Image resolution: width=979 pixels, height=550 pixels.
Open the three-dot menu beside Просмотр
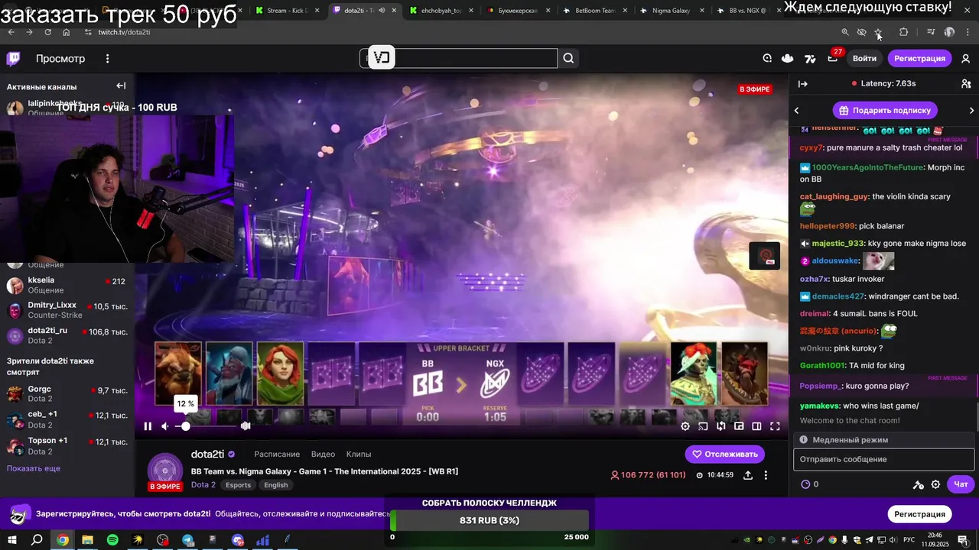[108, 59]
